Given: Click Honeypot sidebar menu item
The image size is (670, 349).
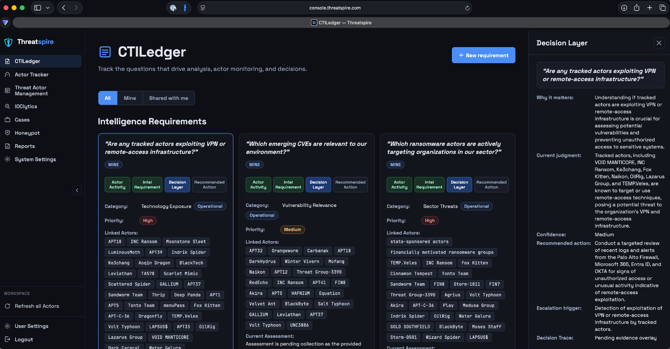Looking at the screenshot, I should tap(41, 133).
